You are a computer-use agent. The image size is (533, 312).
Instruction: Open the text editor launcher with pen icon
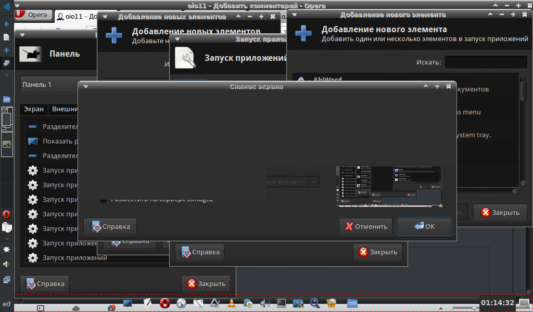pyautogui.click(x=147, y=303)
